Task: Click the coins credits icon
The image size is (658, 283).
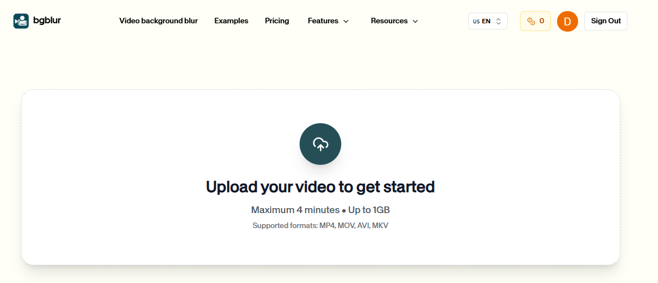Action: point(531,21)
